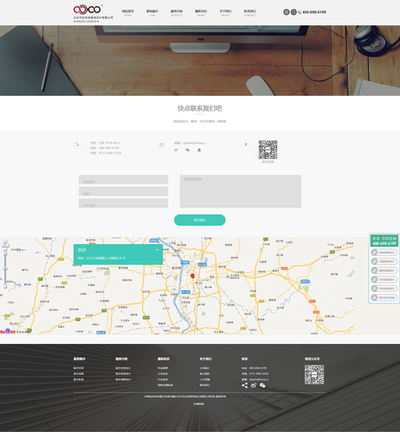Click the WeChat icon in footer

coord(262,385)
